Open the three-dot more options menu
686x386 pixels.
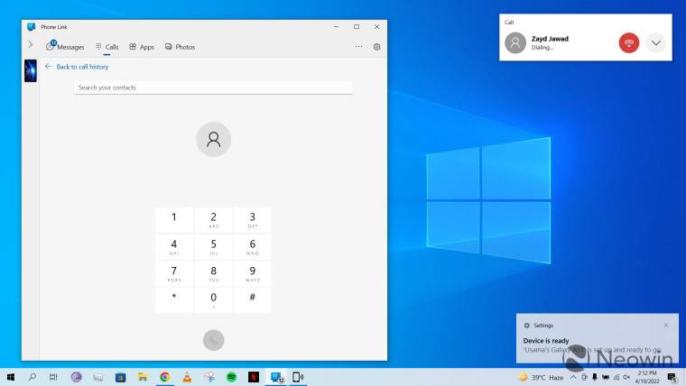coord(358,47)
